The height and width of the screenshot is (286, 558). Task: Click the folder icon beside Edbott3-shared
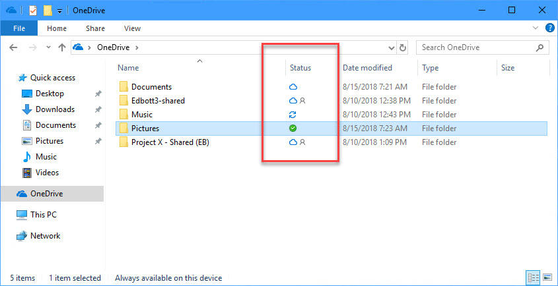123,101
